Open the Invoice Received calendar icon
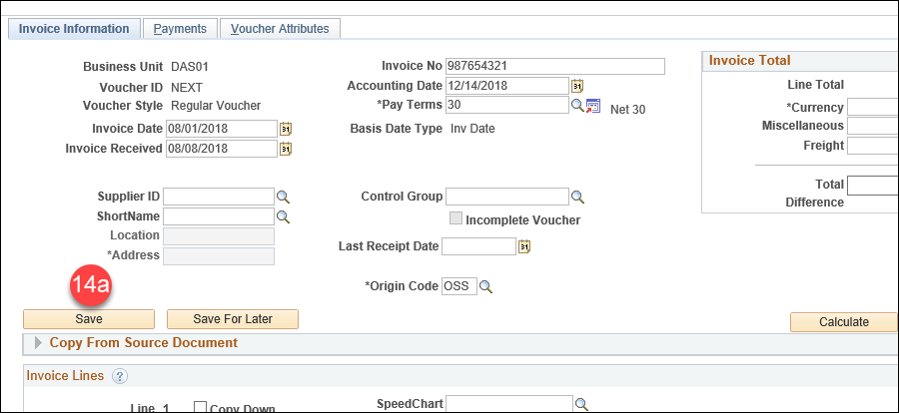 pyautogui.click(x=286, y=149)
